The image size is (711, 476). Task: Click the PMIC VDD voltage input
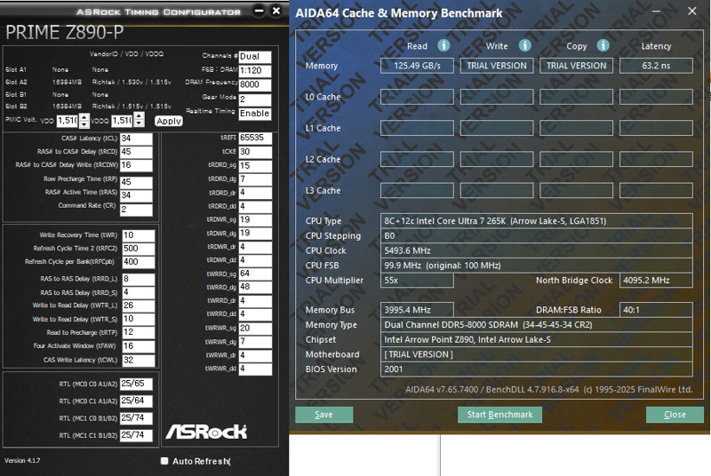[x=68, y=121]
